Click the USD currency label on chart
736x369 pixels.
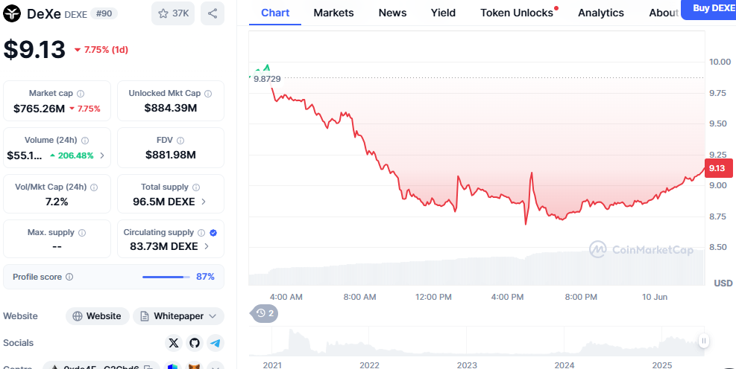pos(723,283)
